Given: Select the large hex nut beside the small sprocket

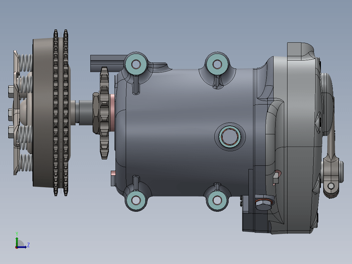Looking at the screenshot, I should [96, 113].
